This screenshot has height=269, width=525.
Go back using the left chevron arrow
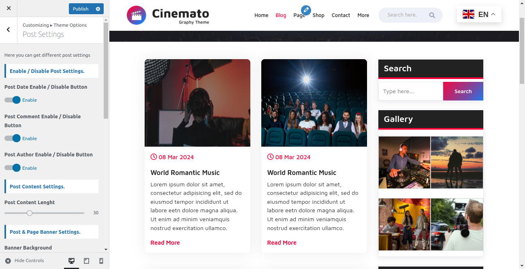click(x=9, y=30)
